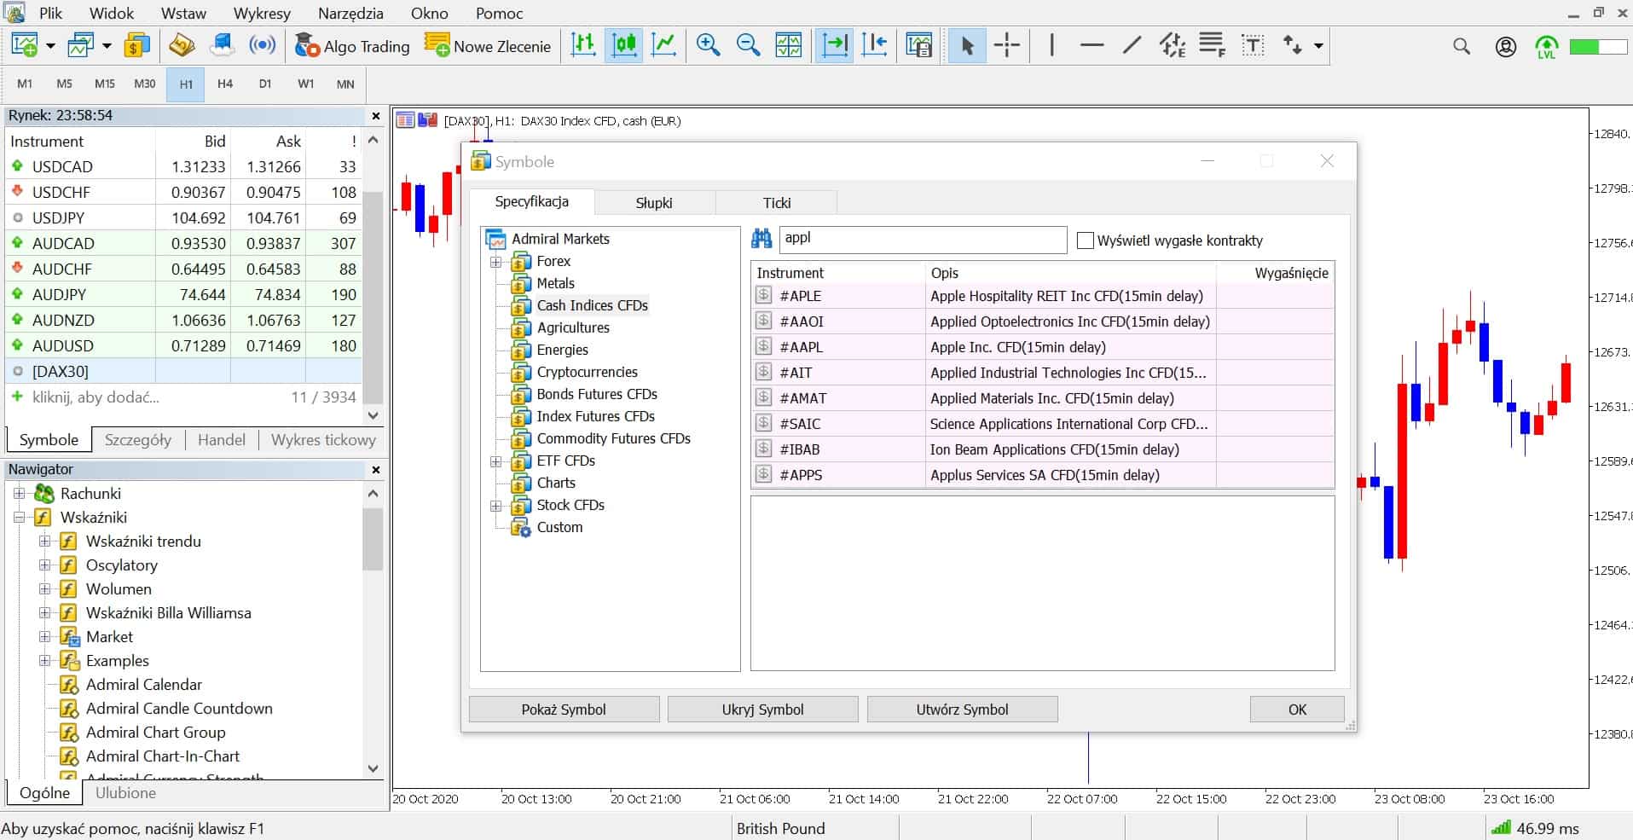Viewport: 1633px width, 840px height.
Task: Select the crosshair tool
Action: 1007,45
